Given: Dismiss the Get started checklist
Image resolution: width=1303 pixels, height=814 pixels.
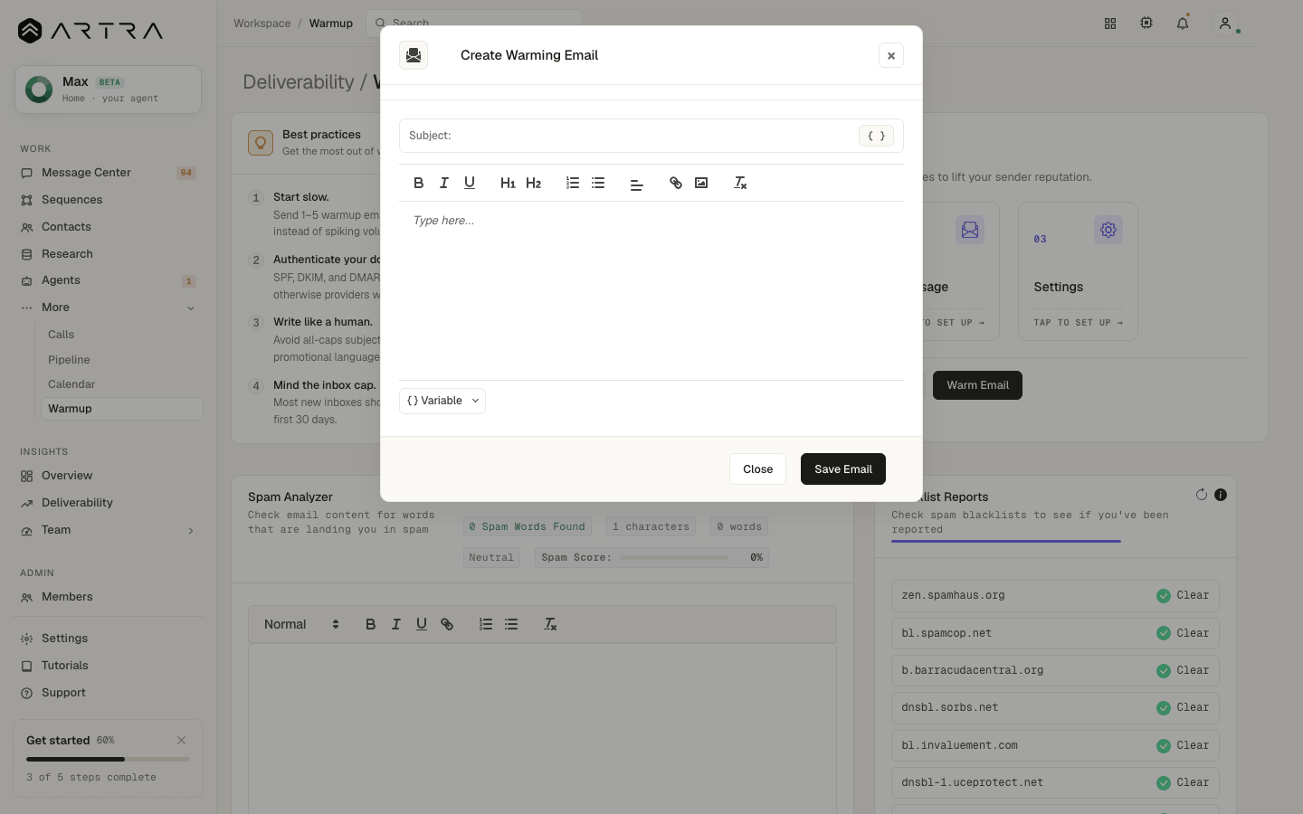Looking at the screenshot, I should coord(181,740).
